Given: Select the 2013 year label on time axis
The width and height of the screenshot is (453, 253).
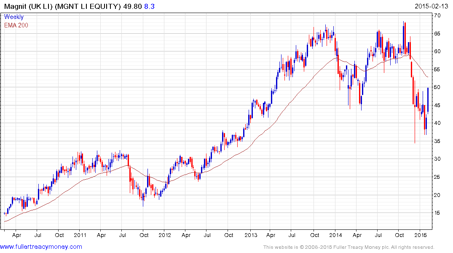Looking at the screenshot, I should [251, 235].
